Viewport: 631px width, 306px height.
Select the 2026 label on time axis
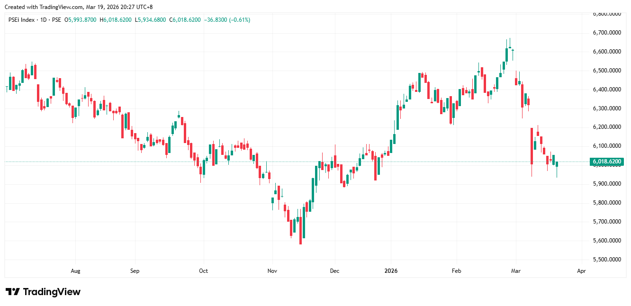(x=391, y=271)
